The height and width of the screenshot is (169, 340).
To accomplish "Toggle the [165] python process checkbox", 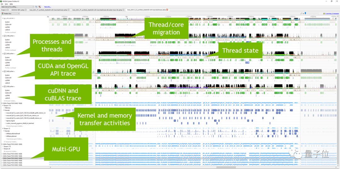I will (x=5, y=53).
